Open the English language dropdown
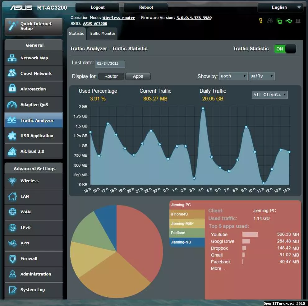 click(x=280, y=7)
